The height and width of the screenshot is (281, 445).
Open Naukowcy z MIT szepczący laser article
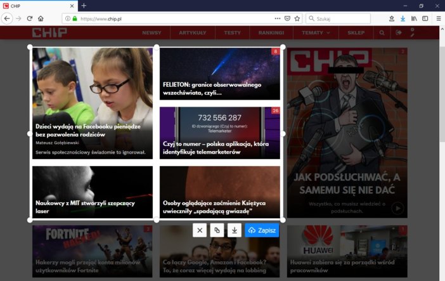93,192
